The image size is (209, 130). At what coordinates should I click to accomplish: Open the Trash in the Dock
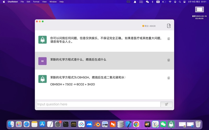[x=198, y=124]
